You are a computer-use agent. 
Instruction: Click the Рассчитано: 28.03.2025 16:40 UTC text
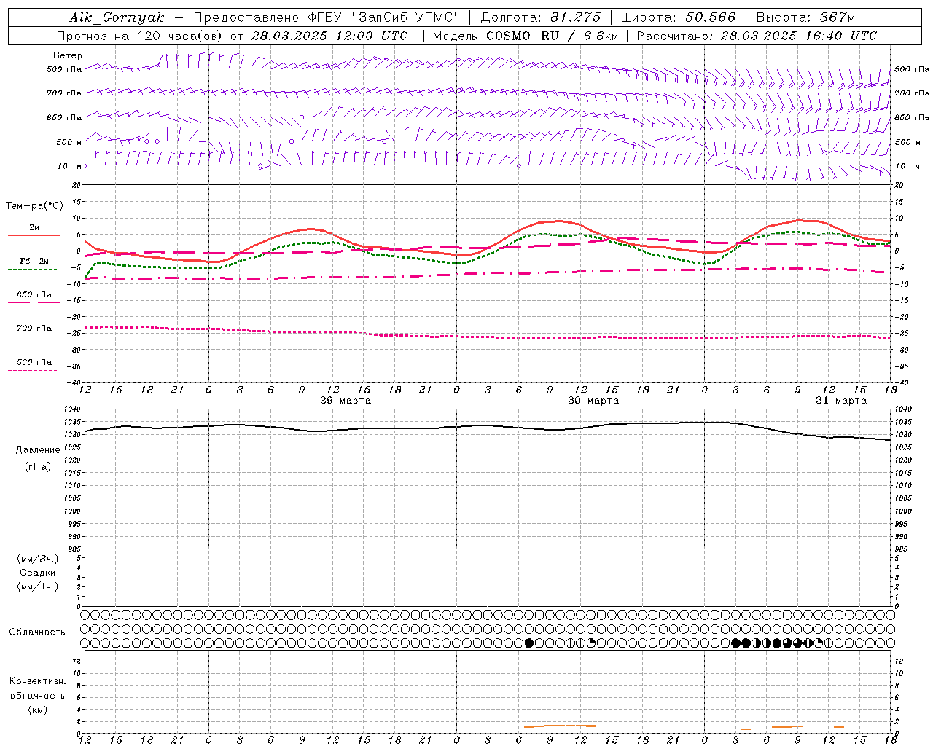click(x=757, y=36)
